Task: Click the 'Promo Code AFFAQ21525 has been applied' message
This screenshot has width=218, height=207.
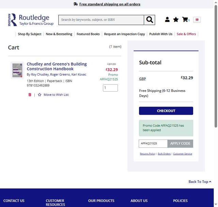Action: 166,128
